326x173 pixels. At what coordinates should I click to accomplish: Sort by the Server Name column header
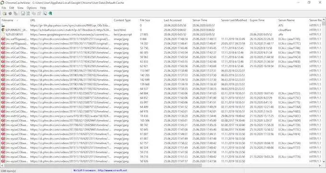(292, 20)
